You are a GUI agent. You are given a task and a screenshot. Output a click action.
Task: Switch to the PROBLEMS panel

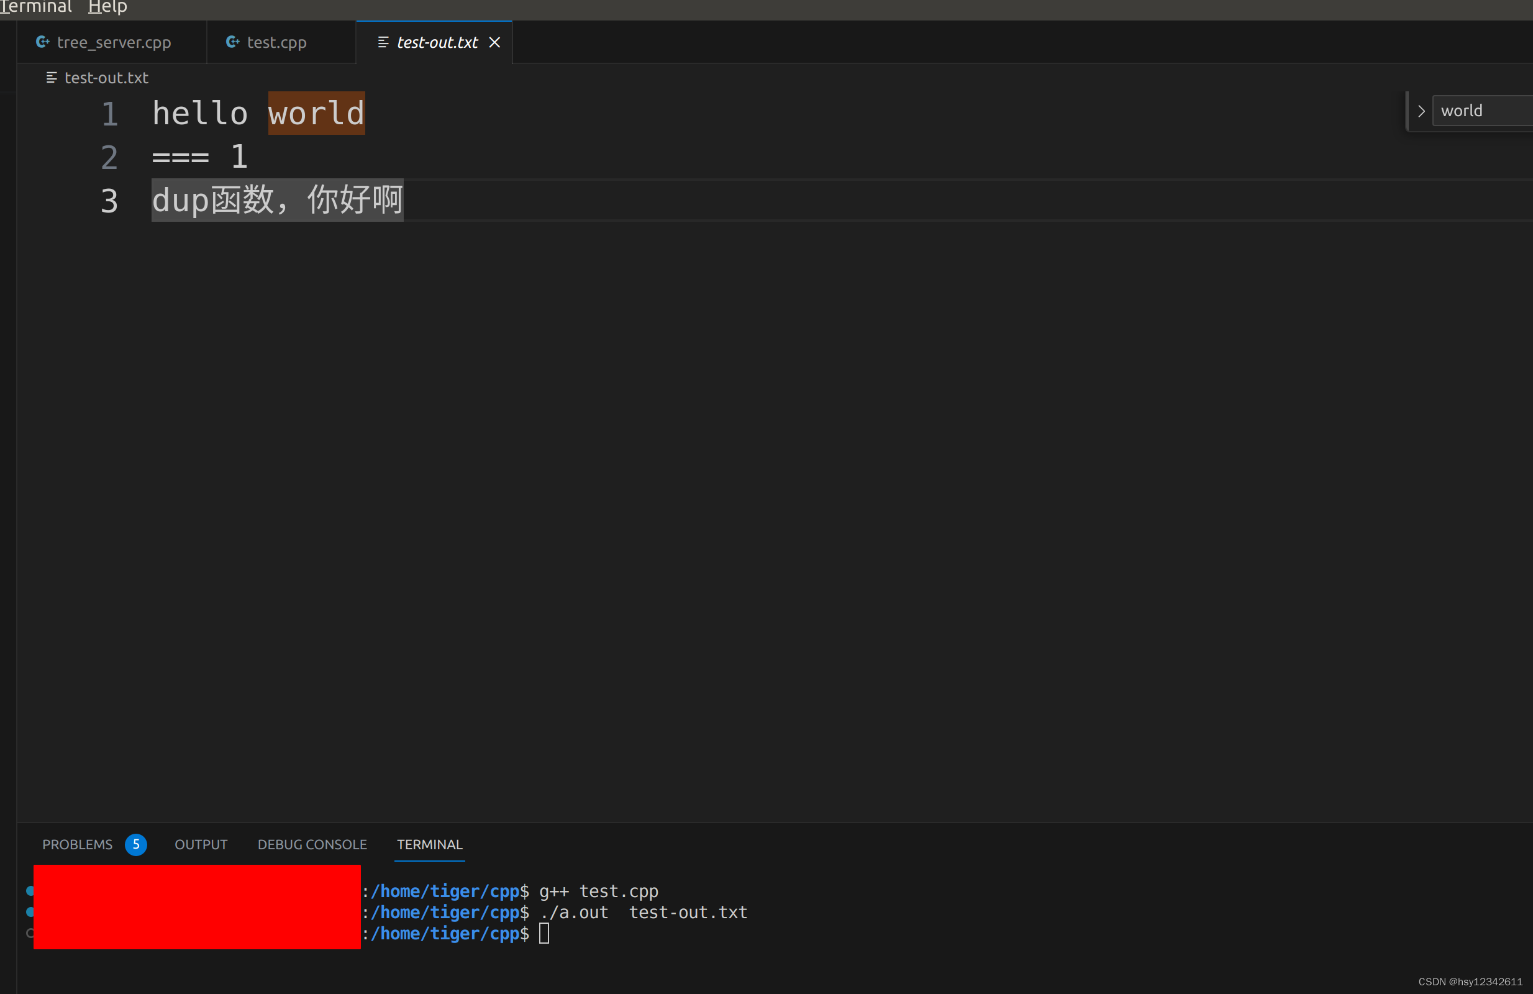pyautogui.click(x=76, y=844)
